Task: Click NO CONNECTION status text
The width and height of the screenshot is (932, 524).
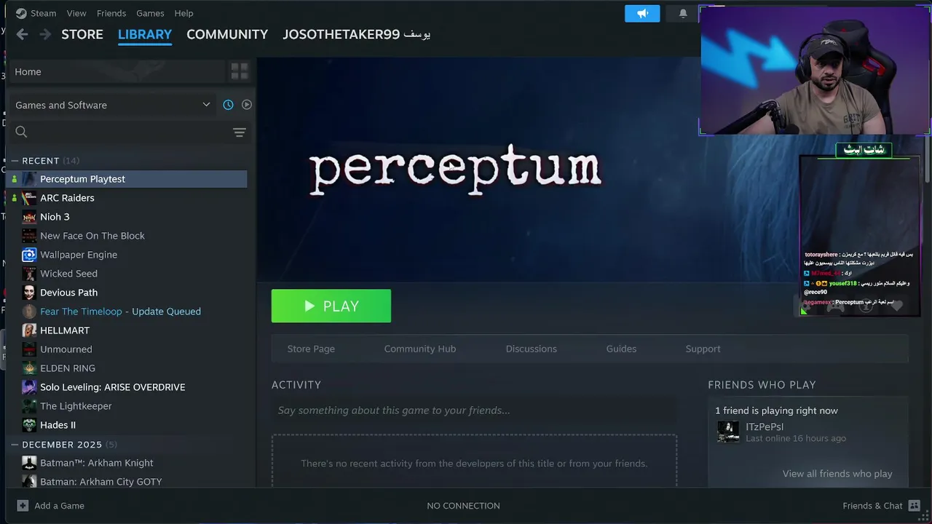Action: click(x=463, y=505)
